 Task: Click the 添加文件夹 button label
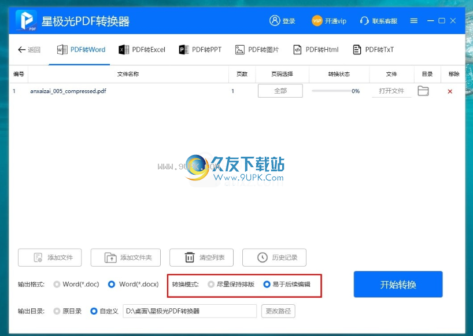[x=136, y=257]
